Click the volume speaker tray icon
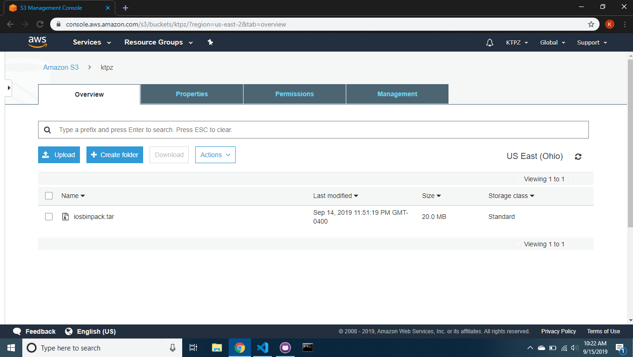Screen dimensions: 633x357 (x=575, y=348)
